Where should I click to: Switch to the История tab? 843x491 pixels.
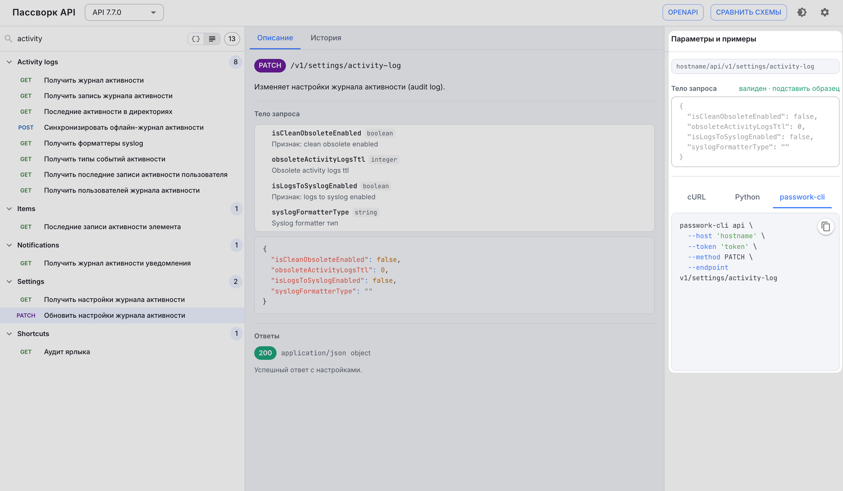click(x=326, y=38)
